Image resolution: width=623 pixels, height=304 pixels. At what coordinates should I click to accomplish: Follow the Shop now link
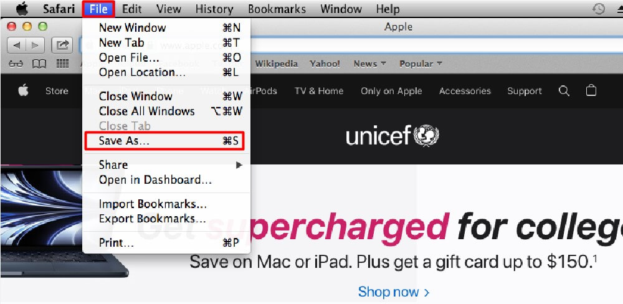tap(393, 292)
